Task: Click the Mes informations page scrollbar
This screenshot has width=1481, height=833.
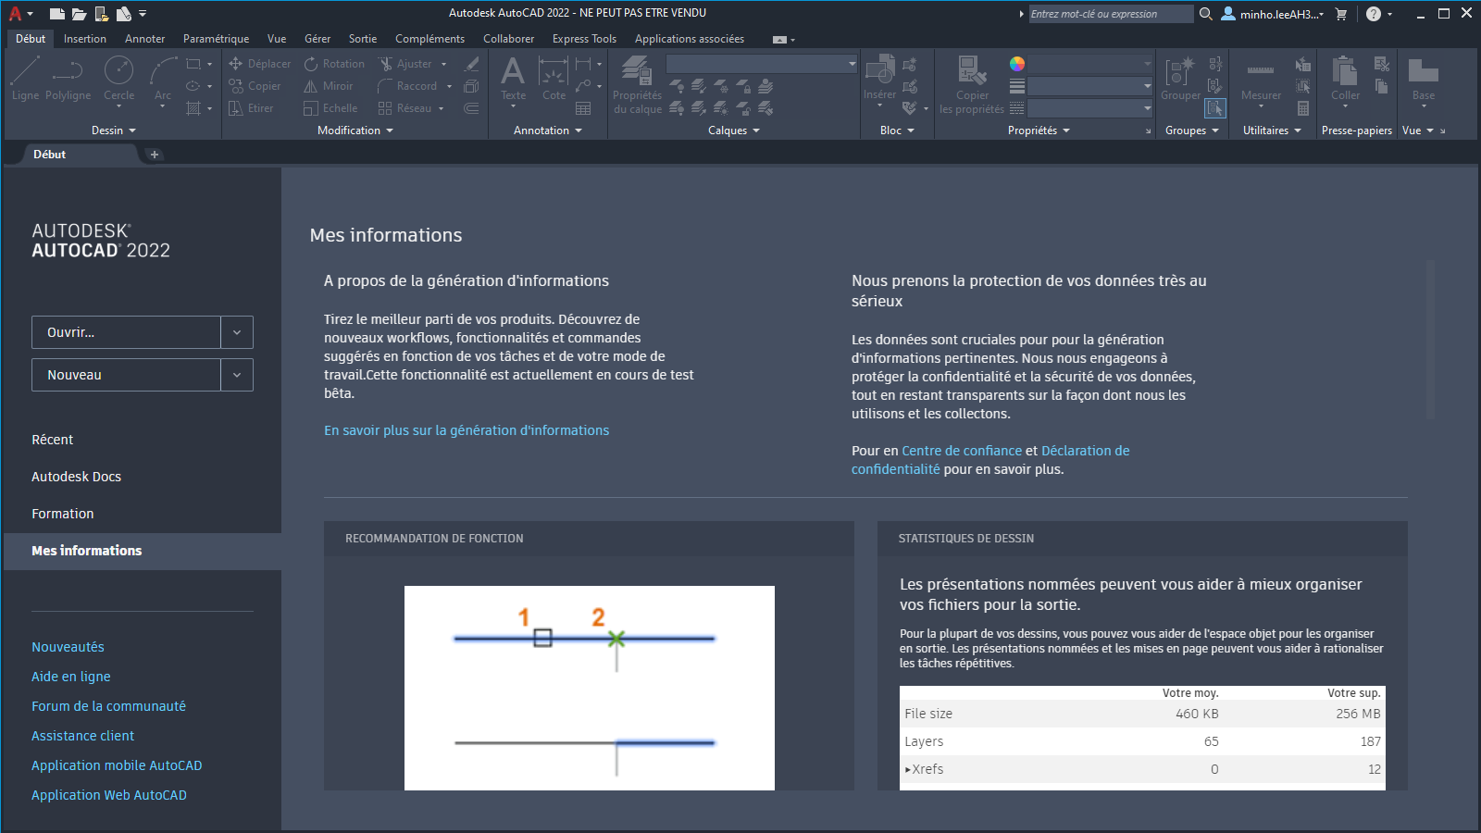Action: tap(1431, 340)
